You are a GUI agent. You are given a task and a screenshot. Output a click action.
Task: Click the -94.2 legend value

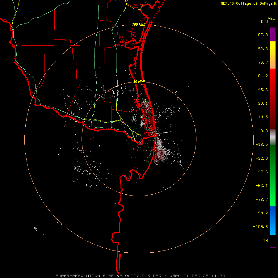pyautogui.click(x=262, y=213)
